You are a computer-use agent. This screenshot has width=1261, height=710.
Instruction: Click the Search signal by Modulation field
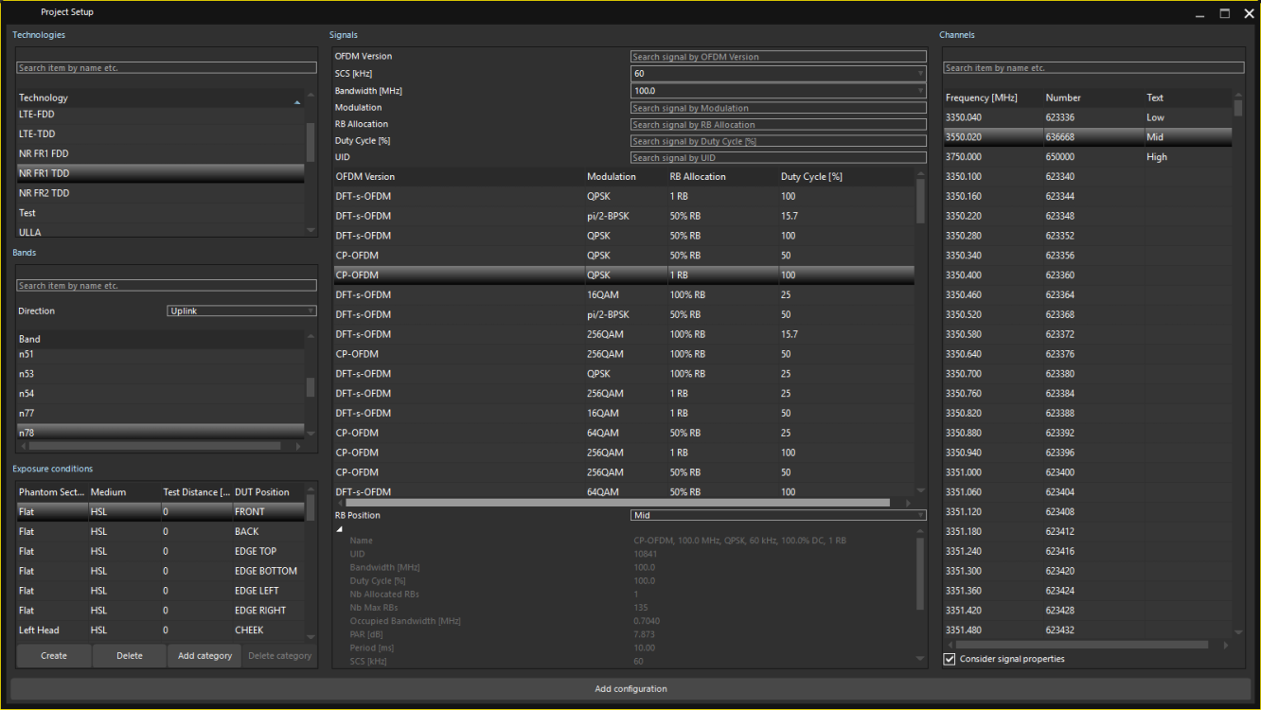click(778, 107)
